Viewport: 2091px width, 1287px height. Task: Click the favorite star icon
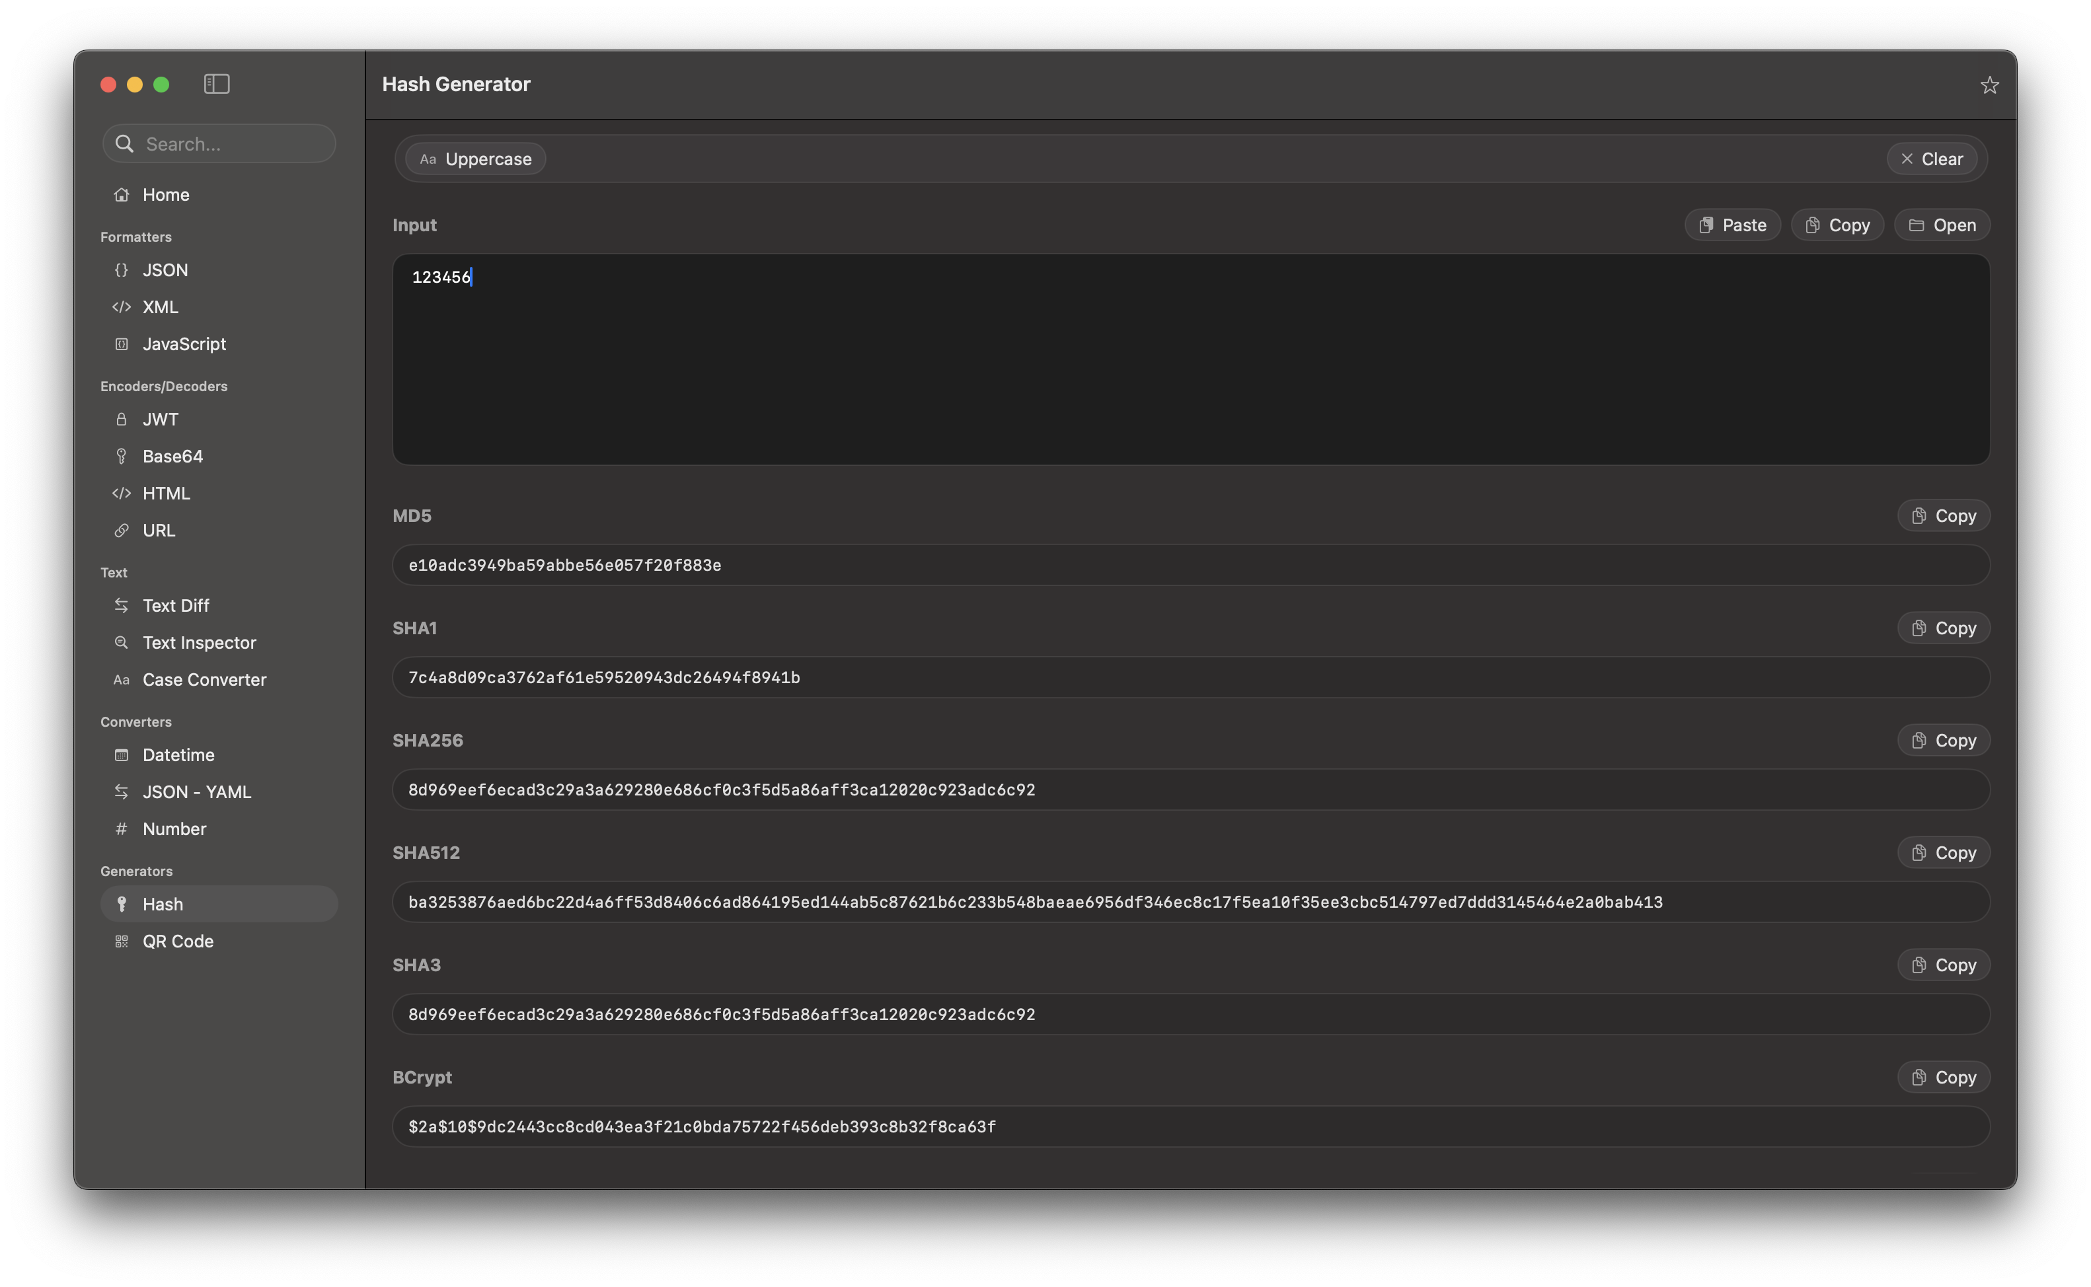[x=1989, y=85]
